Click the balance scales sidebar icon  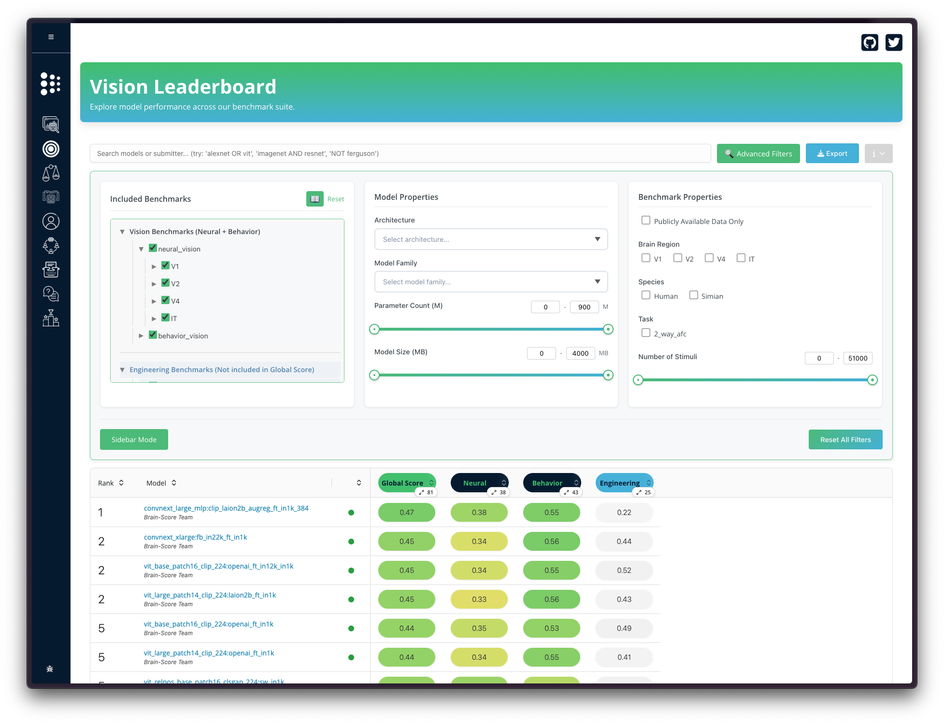51,173
